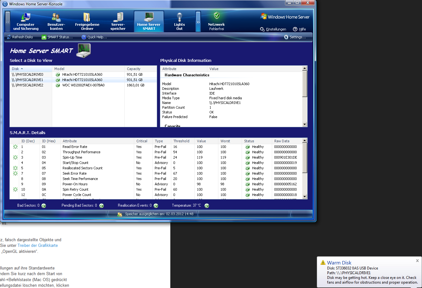This screenshot has height=288, width=422.
Task: Select the PHYSICALDRIVE0 row
Action: point(83,74)
